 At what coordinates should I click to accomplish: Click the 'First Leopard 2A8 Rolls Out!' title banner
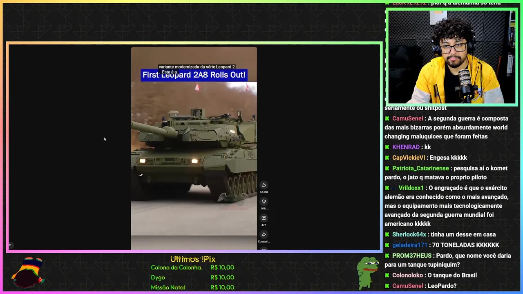click(x=194, y=75)
